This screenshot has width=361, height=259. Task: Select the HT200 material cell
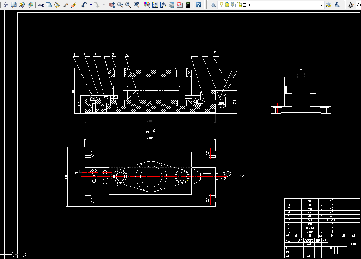(332, 220)
